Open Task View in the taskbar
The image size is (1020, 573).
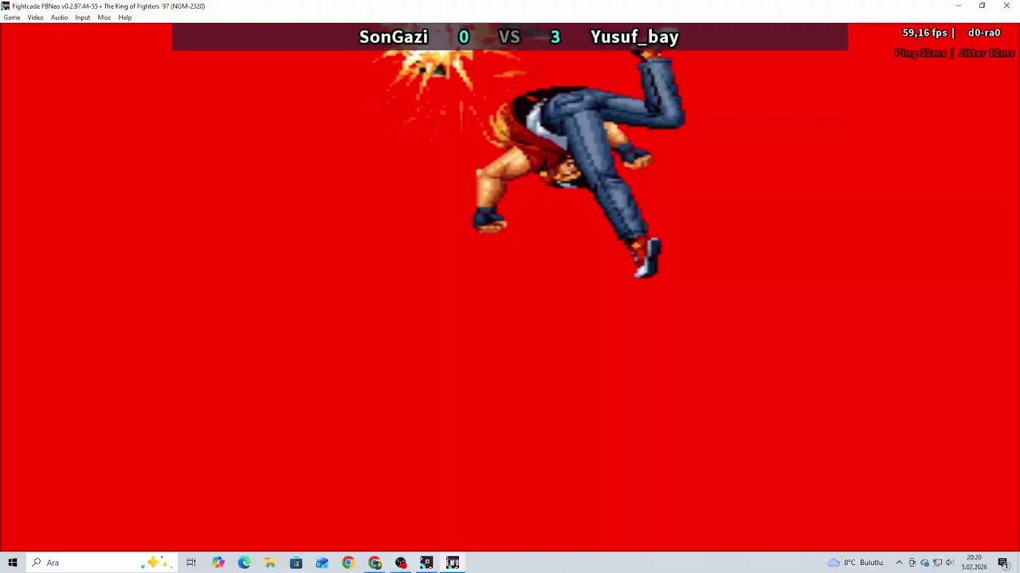(x=191, y=563)
